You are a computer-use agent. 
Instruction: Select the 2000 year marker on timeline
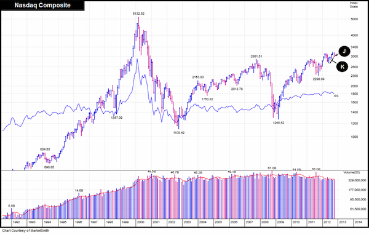click(140, 222)
